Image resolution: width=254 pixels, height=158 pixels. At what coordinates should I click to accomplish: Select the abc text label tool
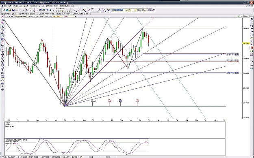(x=2, y=83)
